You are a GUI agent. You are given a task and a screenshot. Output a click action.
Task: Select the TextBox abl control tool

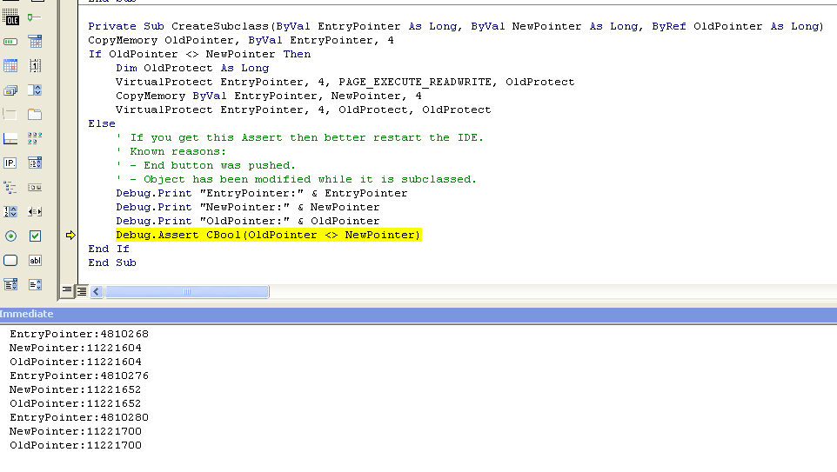click(x=35, y=260)
